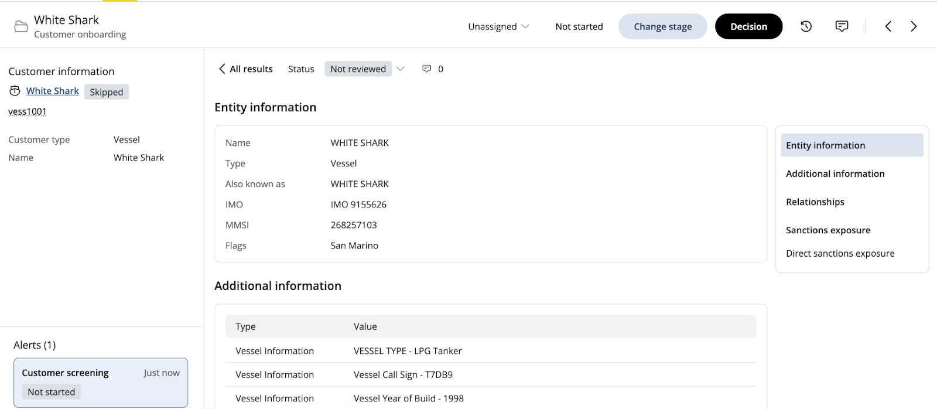Viewport: 937px width, 409px height.
Task: Click the Change stage button
Action: coord(662,26)
